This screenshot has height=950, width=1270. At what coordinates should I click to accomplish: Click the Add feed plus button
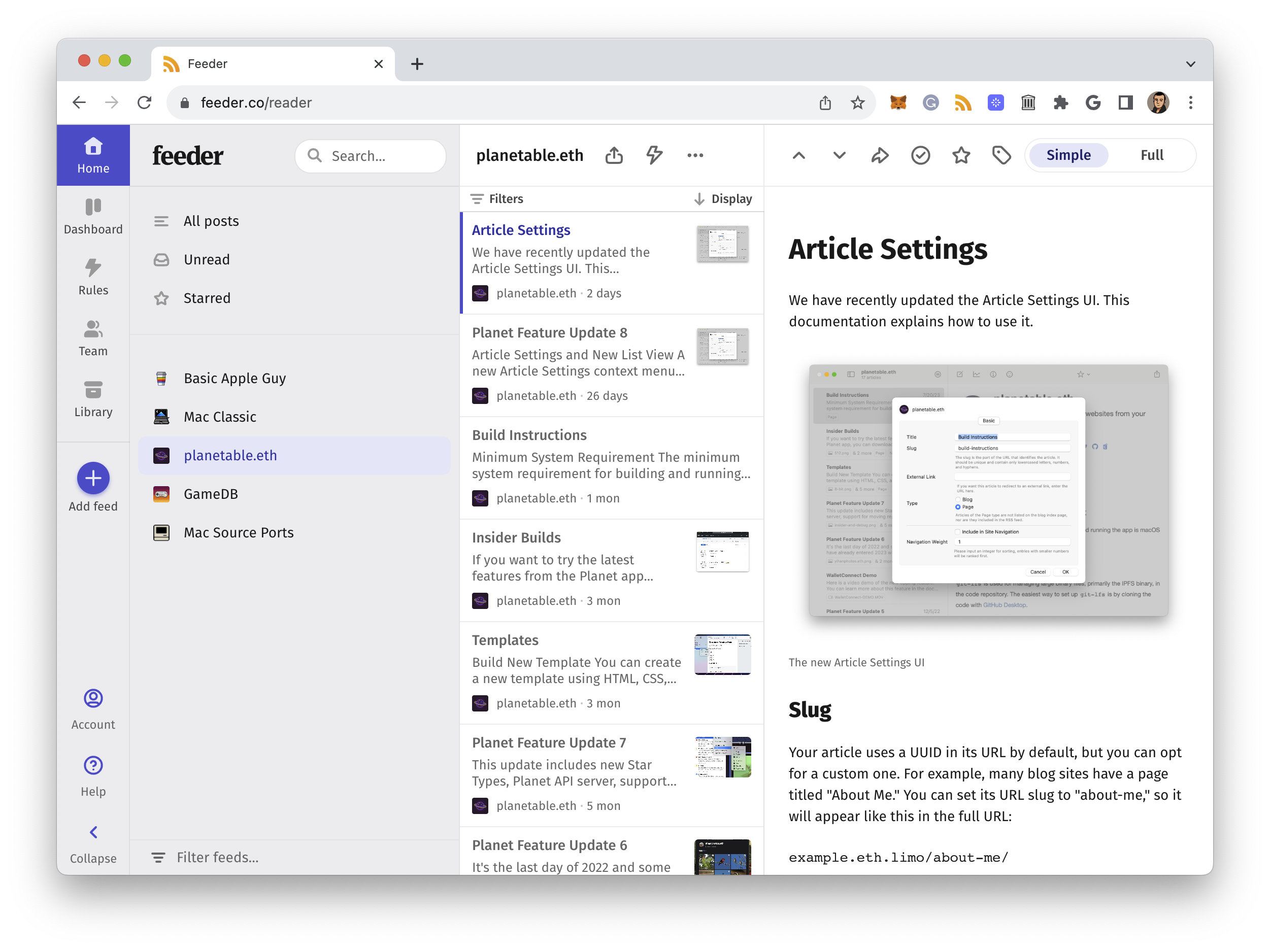pyautogui.click(x=93, y=478)
